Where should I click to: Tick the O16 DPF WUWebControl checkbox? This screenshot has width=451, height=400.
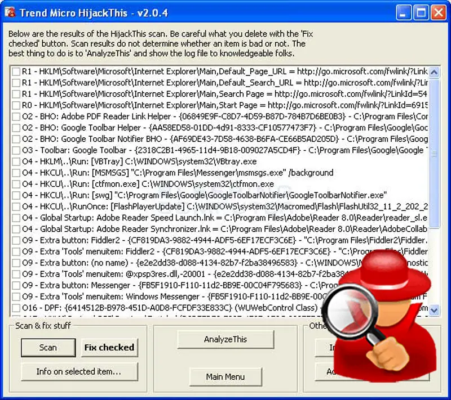16,308
